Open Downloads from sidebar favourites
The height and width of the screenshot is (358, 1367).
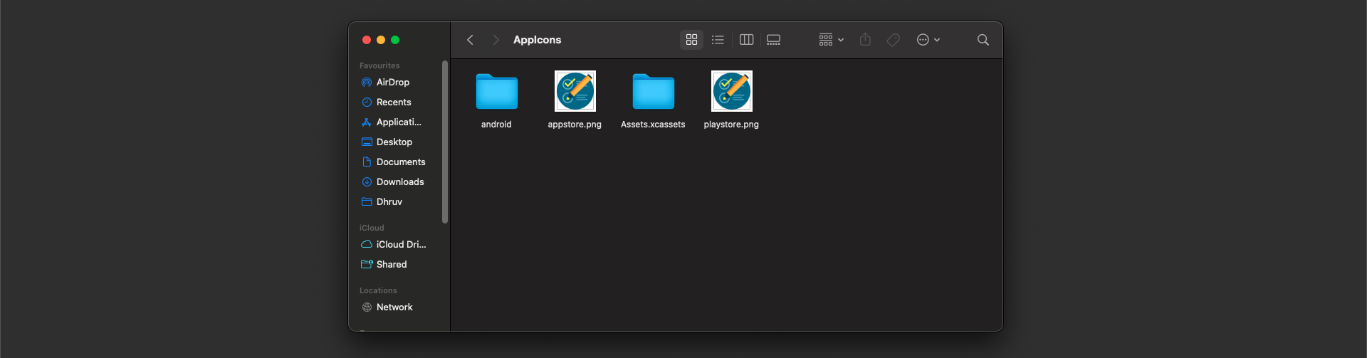pos(399,182)
